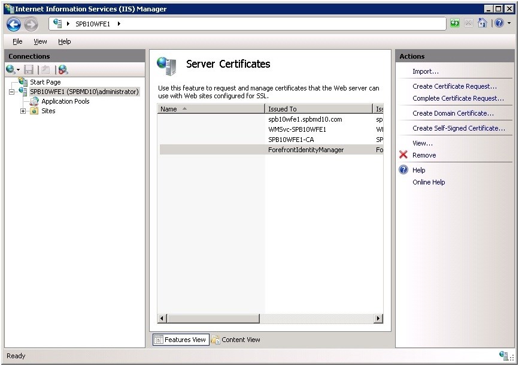Sort list by Issued To column header
519x366 pixels.
pyautogui.click(x=318, y=109)
